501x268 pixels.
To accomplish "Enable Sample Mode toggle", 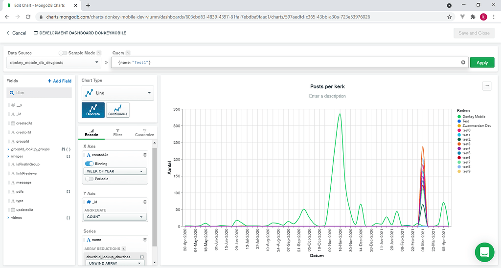I will pos(63,53).
